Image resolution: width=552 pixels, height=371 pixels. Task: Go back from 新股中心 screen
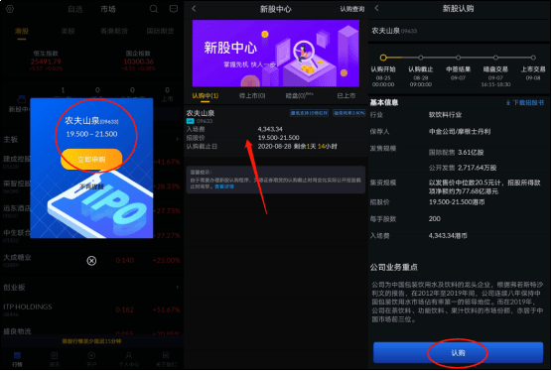[194, 9]
